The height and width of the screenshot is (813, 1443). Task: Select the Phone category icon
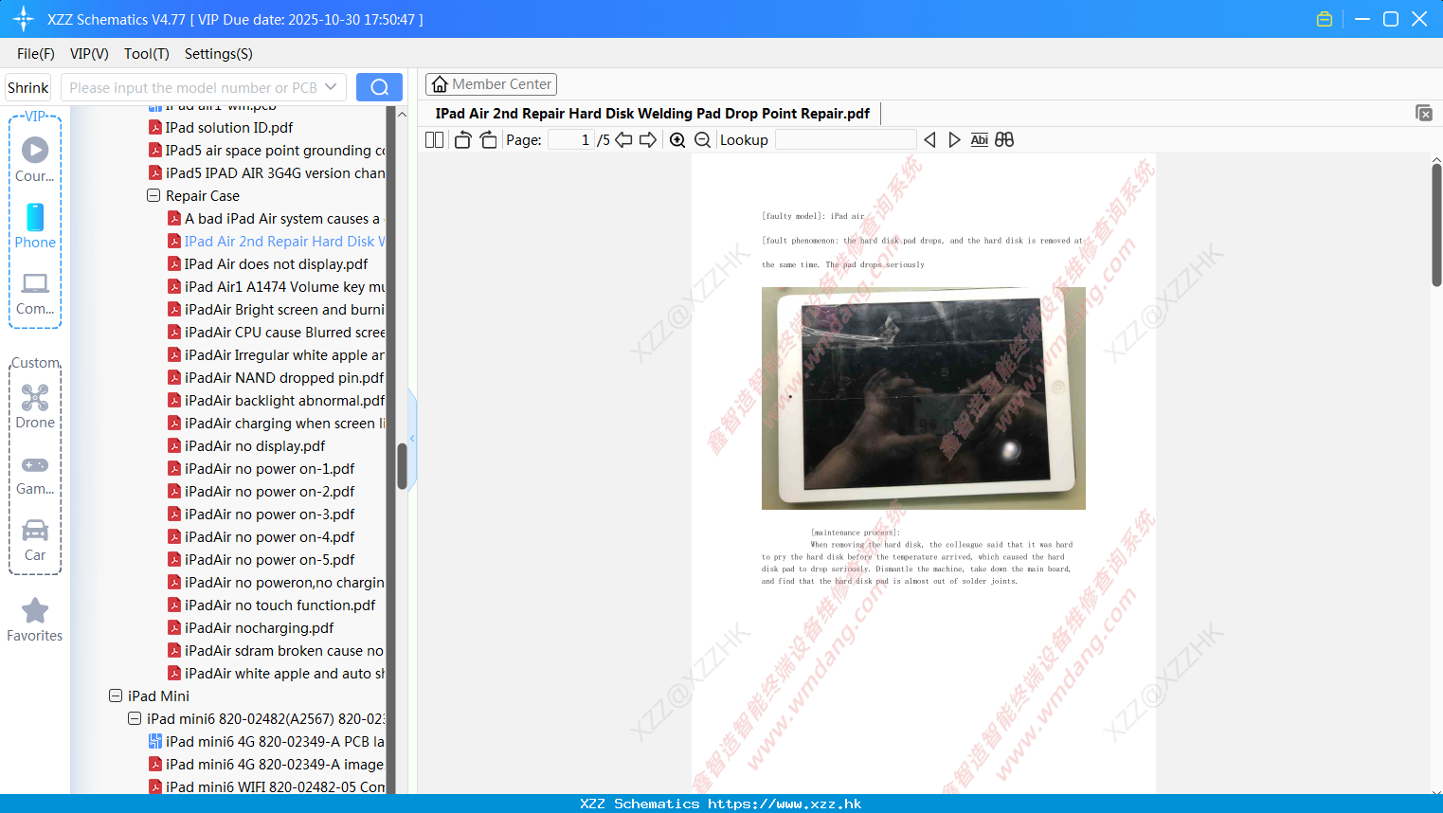click(35, 217)
